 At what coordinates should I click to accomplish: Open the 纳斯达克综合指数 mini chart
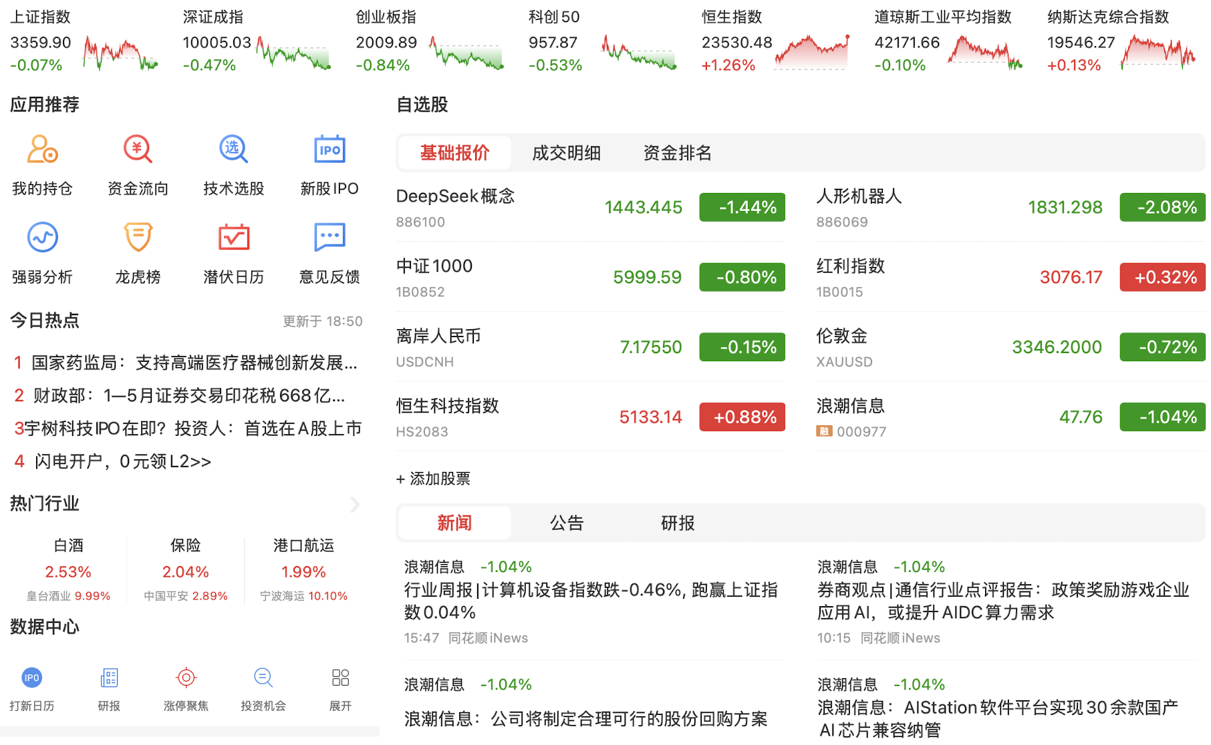click(1159, 52)
